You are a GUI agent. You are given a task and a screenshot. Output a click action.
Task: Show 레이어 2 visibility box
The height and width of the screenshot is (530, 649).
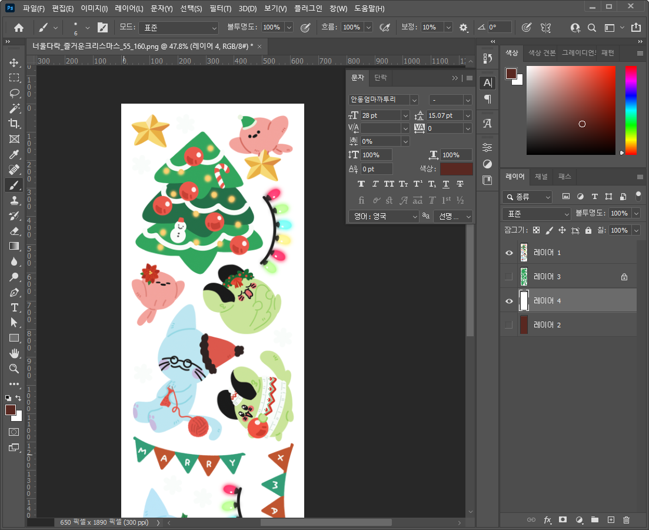click(x=509, y=325)
